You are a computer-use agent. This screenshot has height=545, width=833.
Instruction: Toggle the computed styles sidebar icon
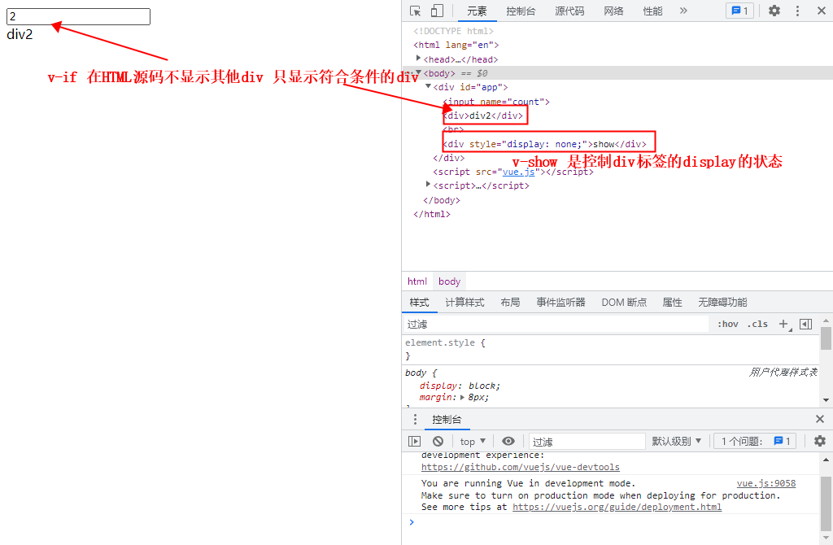[x=806, y=324]
